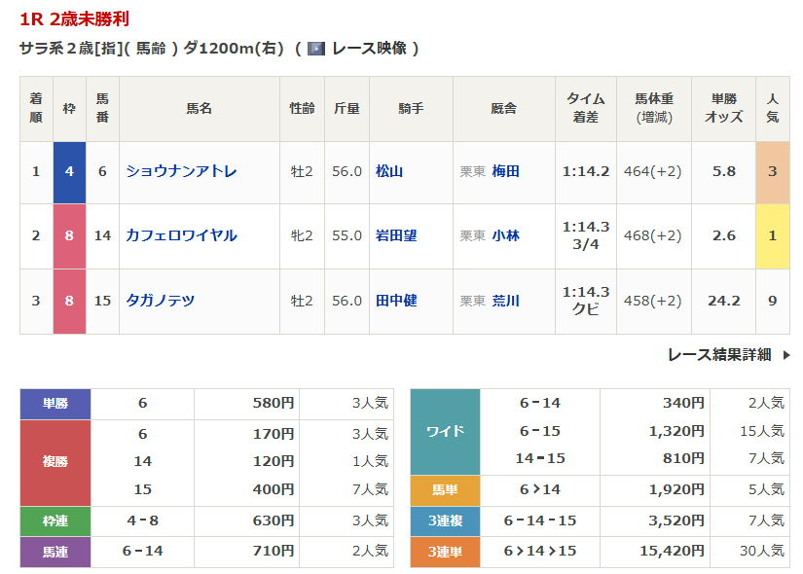Open trainer 梅田 stable page
Viewport: 803px width, 574px height.
(505, 171)
